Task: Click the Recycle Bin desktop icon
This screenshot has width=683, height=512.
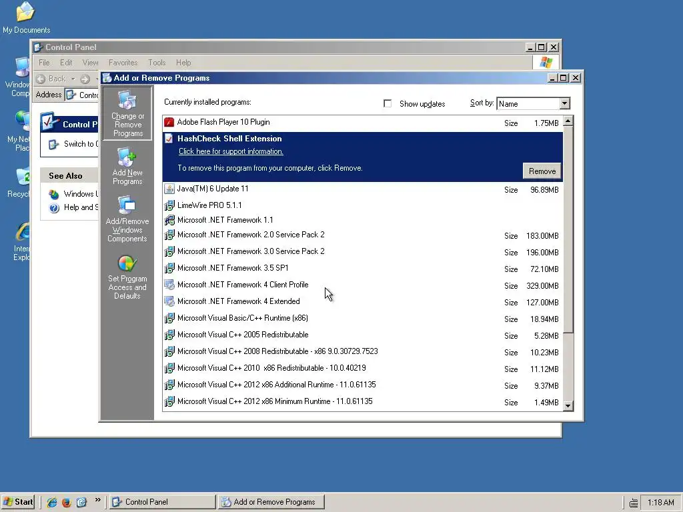Action: click(x=22, y=183)
